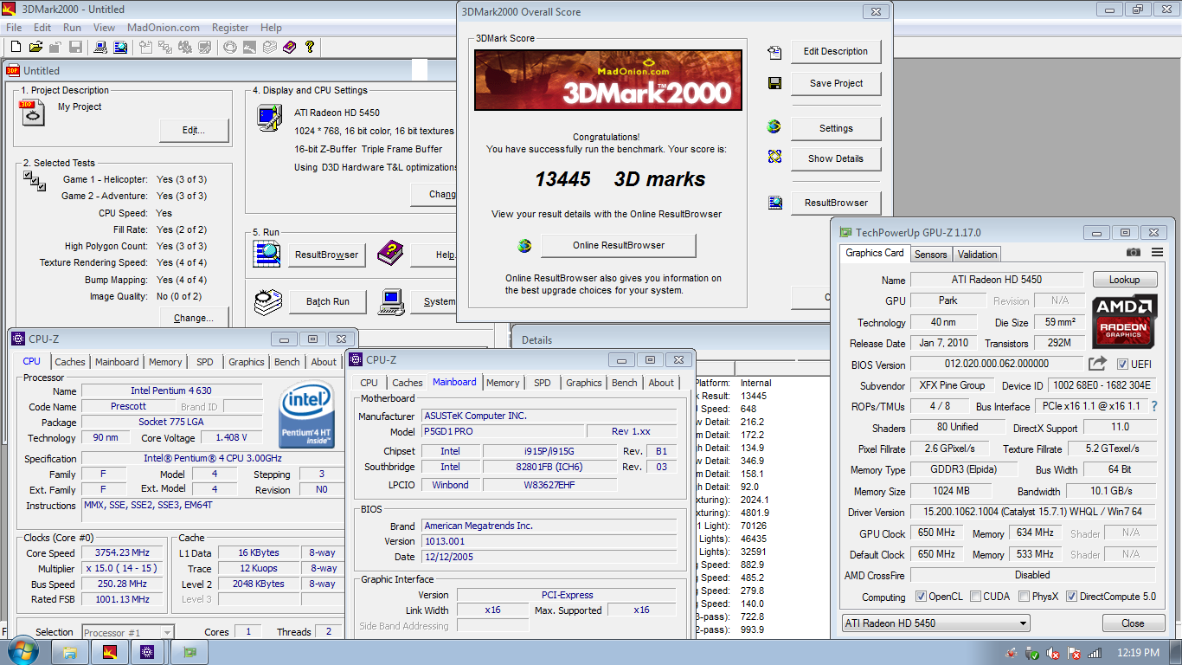Screen dimensions: 1182x665
Task: Click the Edit... button under Project Description
Action: [x=194, y=131]
